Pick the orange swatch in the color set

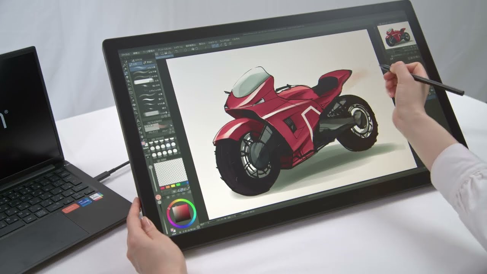click(x=168, y=187)
